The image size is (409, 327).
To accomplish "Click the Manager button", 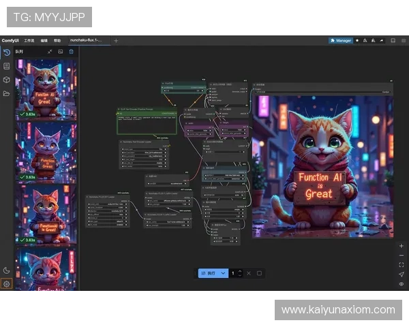I will [340, 40].
